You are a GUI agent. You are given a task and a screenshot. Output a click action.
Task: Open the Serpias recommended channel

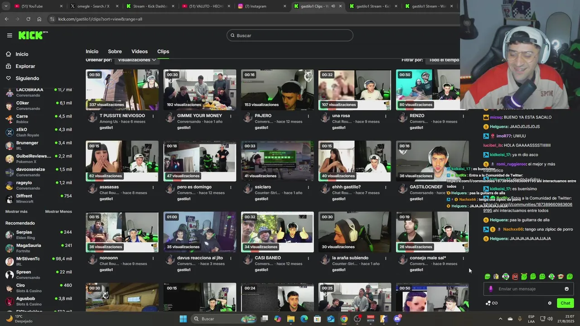click(x=39, y=235)
